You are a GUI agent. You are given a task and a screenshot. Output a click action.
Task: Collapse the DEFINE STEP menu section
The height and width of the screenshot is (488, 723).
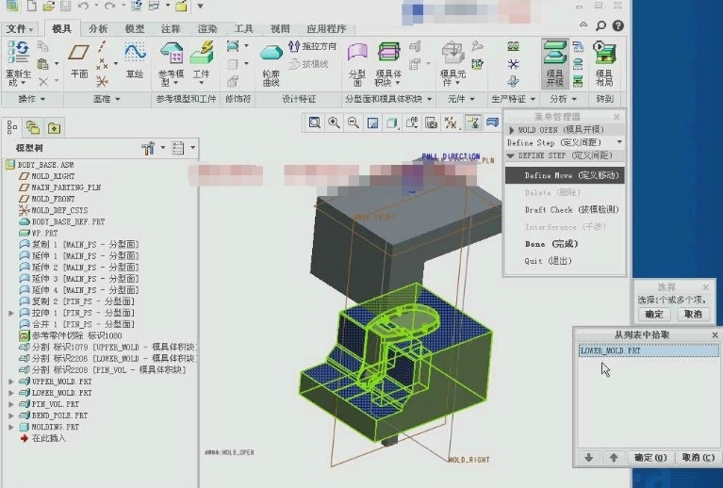tap(510, 155)
